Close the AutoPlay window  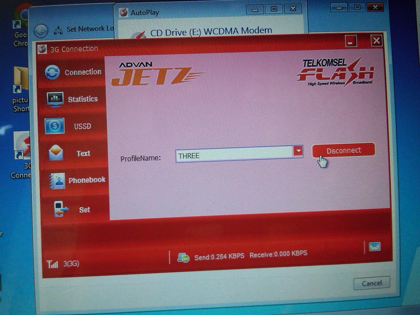293,9
